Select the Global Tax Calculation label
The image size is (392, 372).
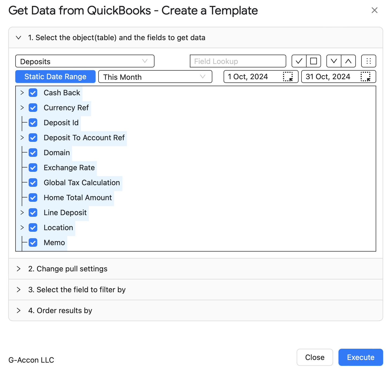coord(82,183)
